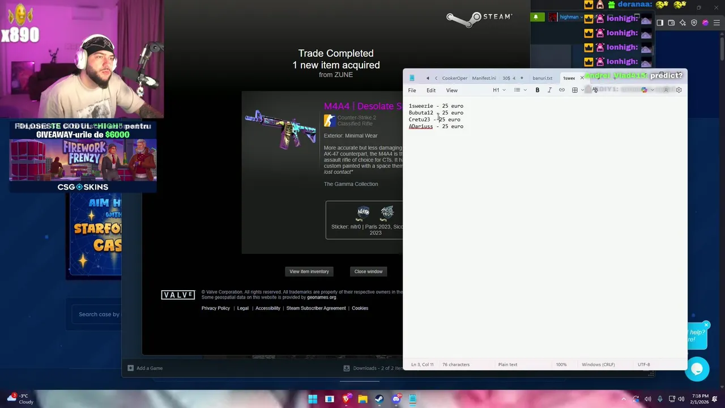Image resolution: width=725 pixels, height=408 pixels.
Task: Click the M4A4 weapon skin image
Action: click(x=280, y=129)
